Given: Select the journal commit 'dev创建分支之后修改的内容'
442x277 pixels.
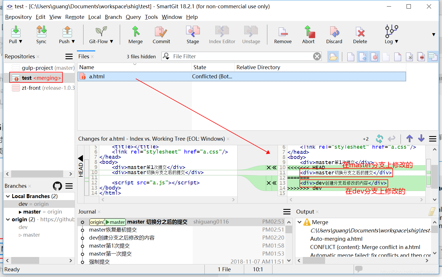Looking at the screenshot, I should point(182,238).
